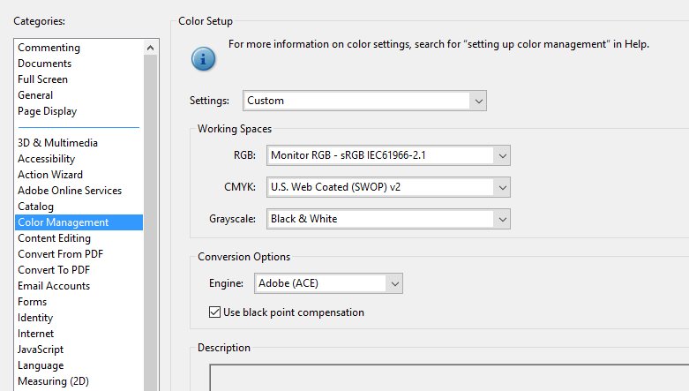Open the conversion Engine dropdown
This screenshot has width=689, height=391.
(327, 283)
